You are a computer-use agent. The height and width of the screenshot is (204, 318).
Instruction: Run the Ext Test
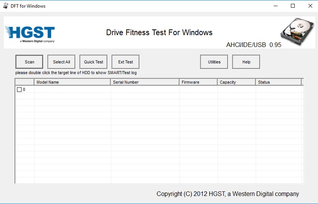[x=126, y=62]
